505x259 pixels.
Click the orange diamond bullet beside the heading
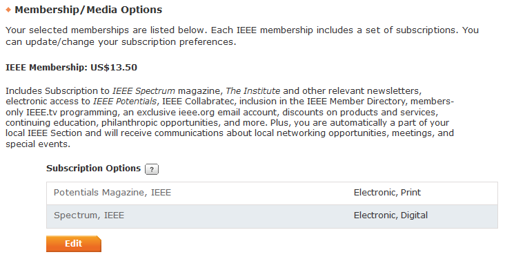[9, 10]
